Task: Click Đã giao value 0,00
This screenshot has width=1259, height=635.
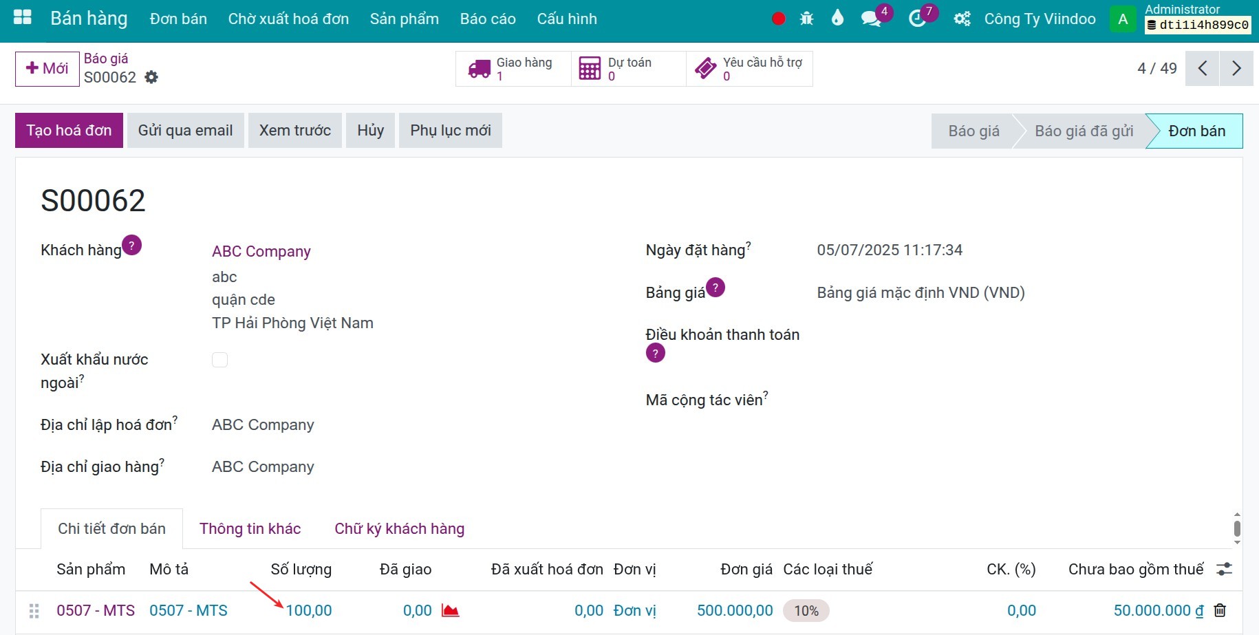Action: tap(418, 610)
